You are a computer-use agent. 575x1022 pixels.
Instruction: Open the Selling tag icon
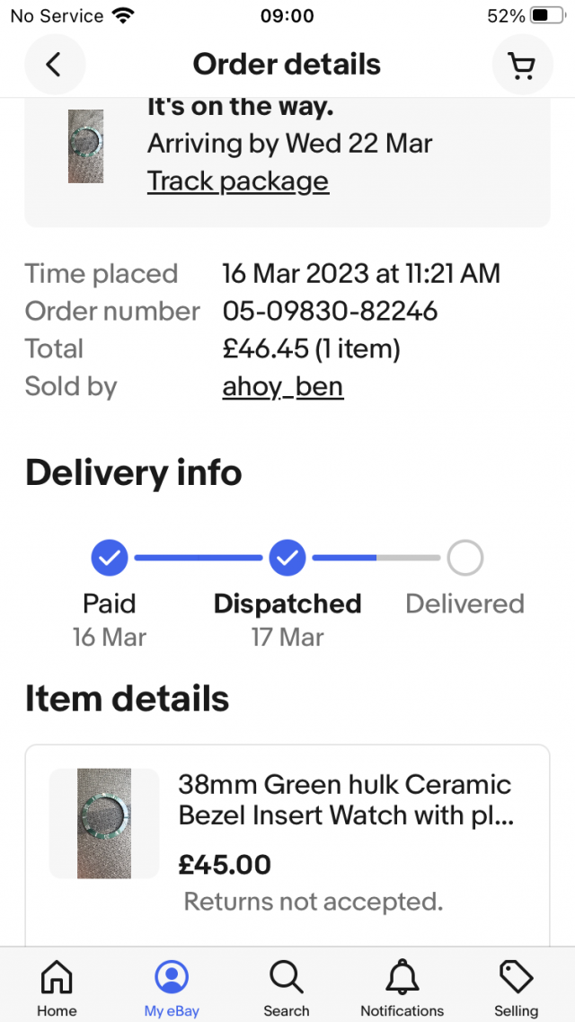pyautogui.click(x=517, y=977)
